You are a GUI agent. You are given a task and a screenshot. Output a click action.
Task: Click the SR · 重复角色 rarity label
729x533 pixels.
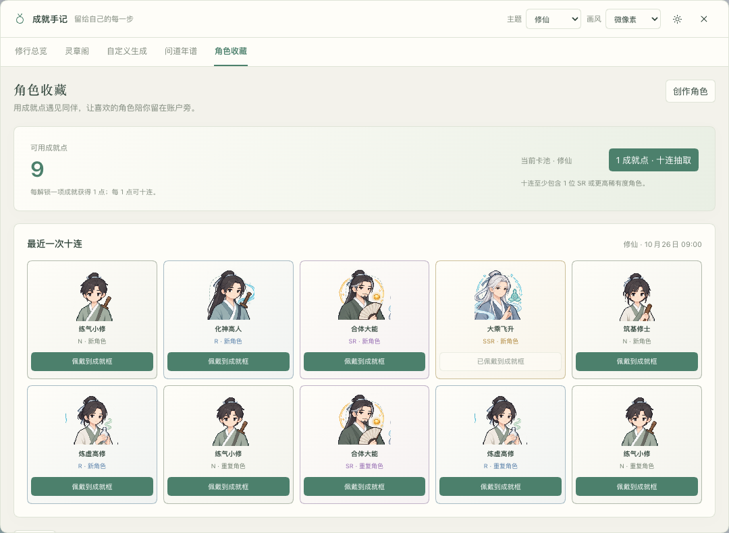click(x=364, y=466)
